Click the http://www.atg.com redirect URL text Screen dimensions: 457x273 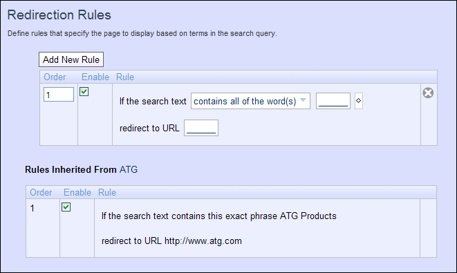(203, 241)
